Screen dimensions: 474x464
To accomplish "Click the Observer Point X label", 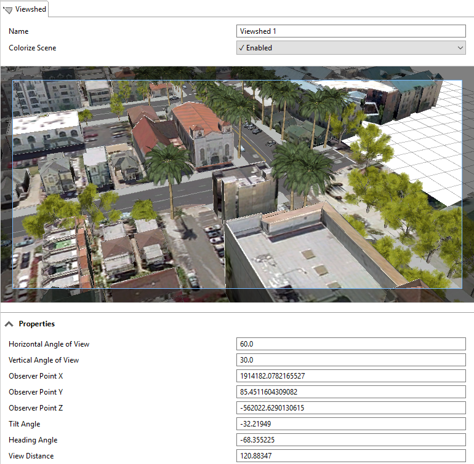I will point(36,376).
